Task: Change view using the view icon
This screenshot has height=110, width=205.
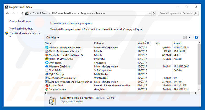Action: tap(185, 38)
